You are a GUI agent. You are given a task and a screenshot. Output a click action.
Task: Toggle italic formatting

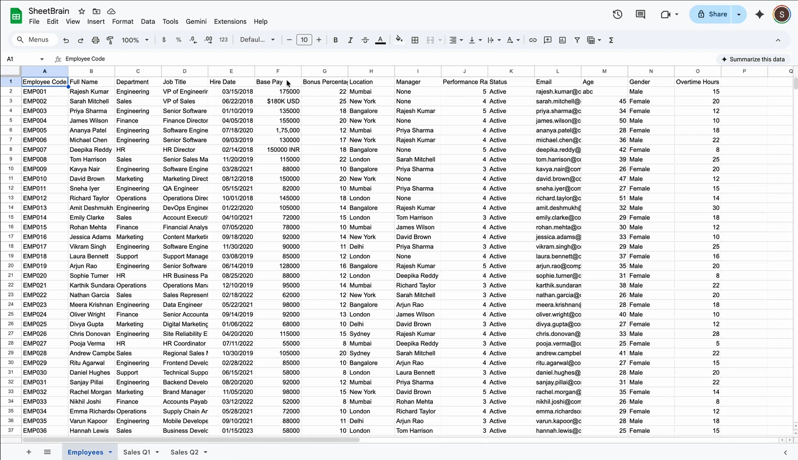point(350,40)
